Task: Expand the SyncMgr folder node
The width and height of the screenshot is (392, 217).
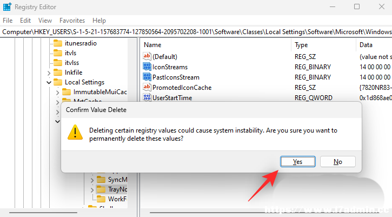Action: pyautogui.click(x=92, y=180)
